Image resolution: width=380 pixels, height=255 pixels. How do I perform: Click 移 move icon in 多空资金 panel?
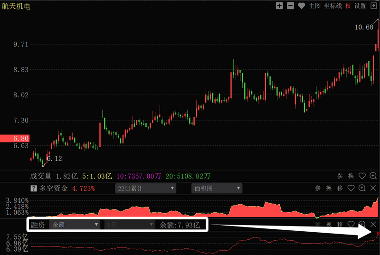click(x=340, y=189)
